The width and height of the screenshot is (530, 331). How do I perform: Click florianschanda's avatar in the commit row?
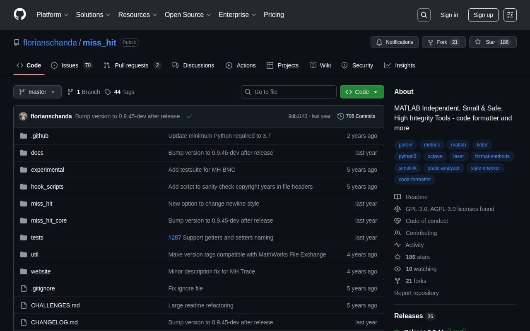tap(23, 116)
